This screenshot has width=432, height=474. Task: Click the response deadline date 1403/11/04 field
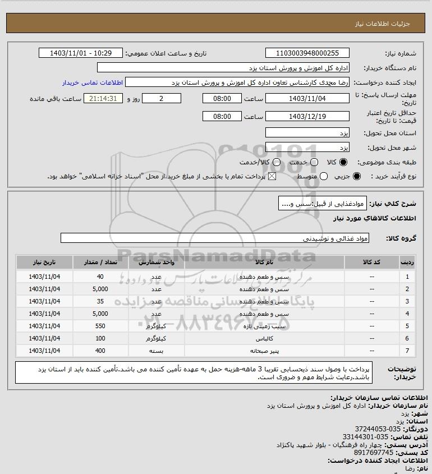click(x=307, y=99)
